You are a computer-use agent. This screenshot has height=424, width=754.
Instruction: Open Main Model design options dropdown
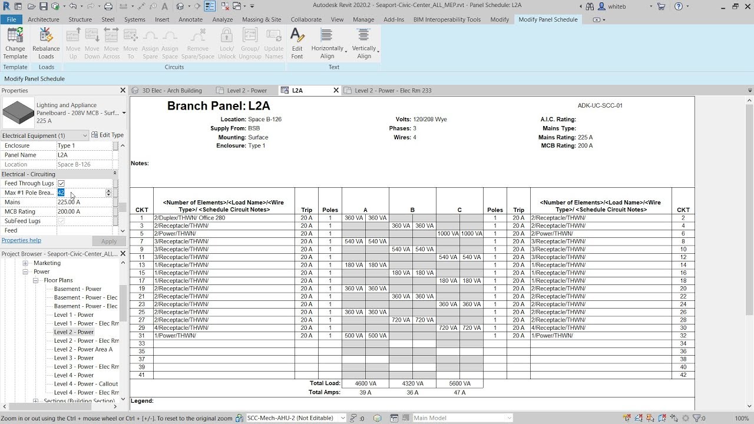(x=509, y=418)
